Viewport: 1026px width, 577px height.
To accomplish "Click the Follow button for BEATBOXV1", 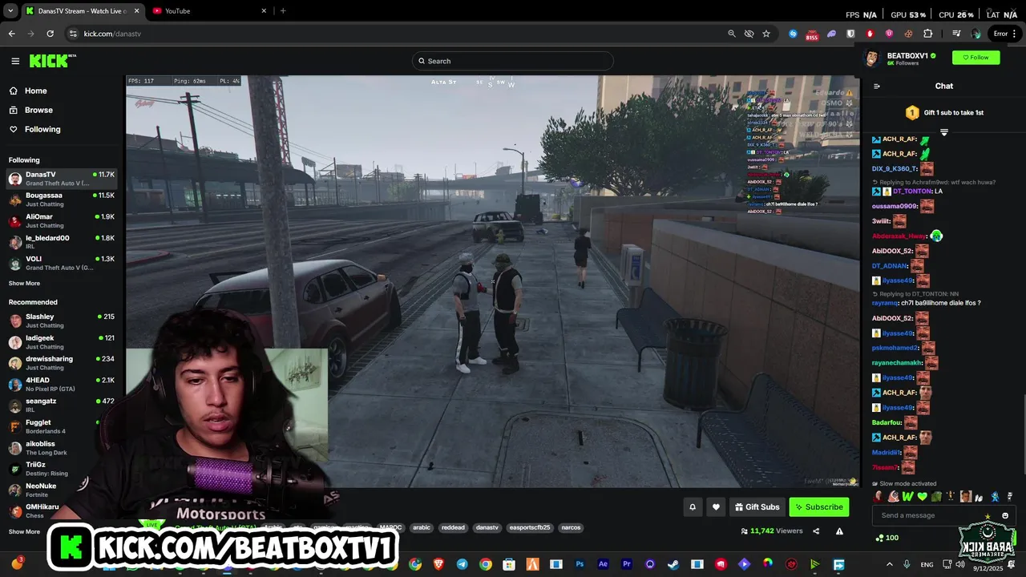I will tap(976, 58).
